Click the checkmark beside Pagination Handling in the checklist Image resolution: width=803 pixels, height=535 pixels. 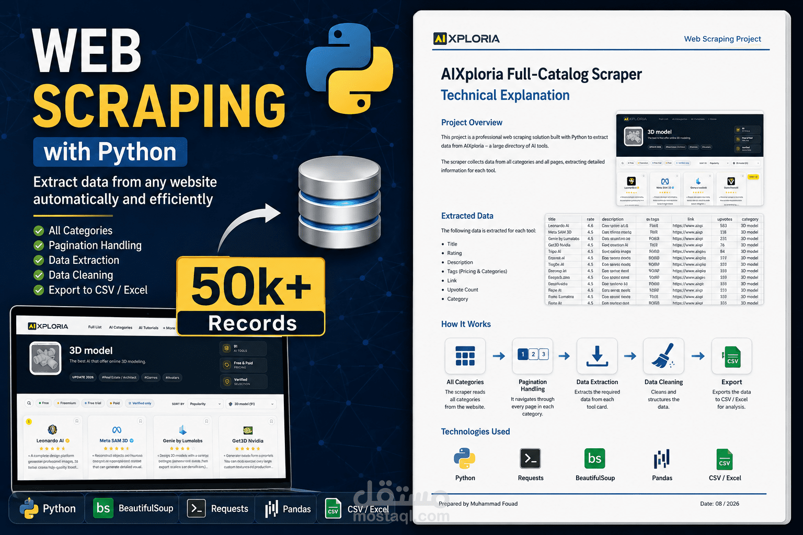(x=39, y=246)
